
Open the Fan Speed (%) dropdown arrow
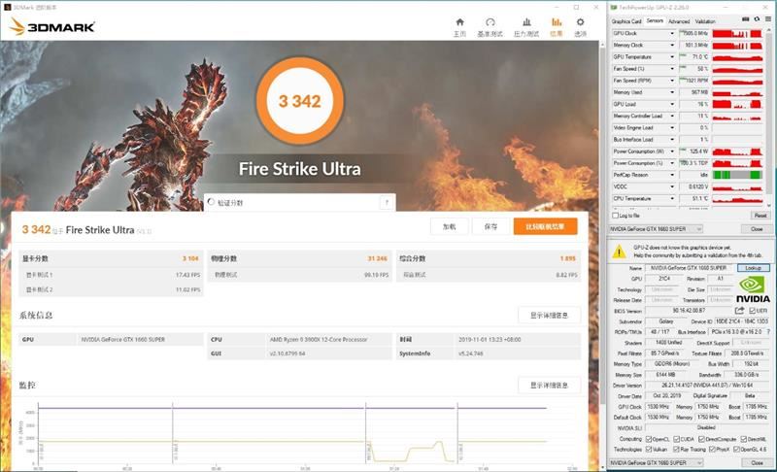(672, 69)
